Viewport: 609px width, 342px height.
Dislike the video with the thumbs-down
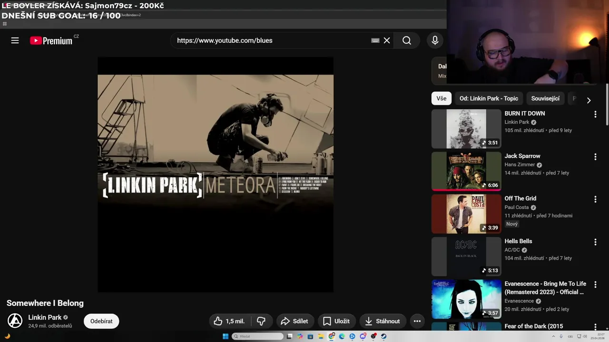[261, 321]
